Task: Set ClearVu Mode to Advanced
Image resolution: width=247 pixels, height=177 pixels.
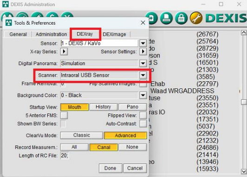Action: point(125,135)
